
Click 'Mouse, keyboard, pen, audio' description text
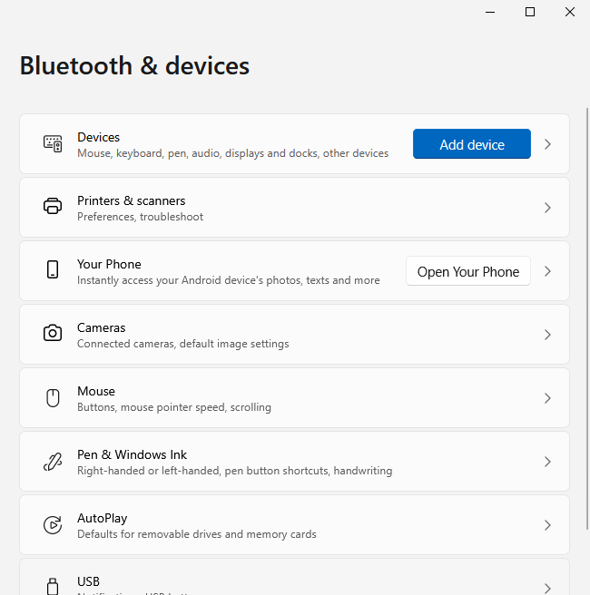pos(232,153)
